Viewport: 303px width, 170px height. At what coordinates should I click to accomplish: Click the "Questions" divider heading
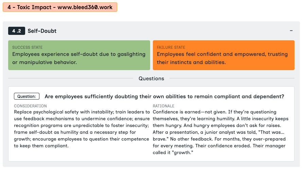pyautogui.click(x=151, y=79)
